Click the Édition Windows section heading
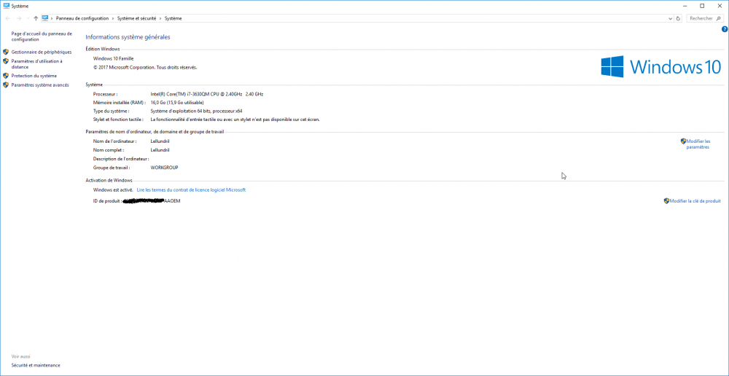This screenshot has height=376, width=729. pyautogui.click(x=102, y=49)
